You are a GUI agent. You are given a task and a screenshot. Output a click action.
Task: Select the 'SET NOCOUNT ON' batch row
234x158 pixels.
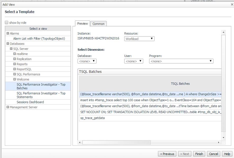click(150, 112)
